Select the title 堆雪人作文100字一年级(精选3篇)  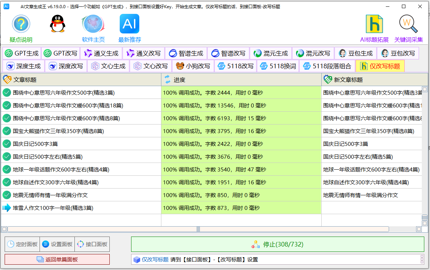point(53,208)
